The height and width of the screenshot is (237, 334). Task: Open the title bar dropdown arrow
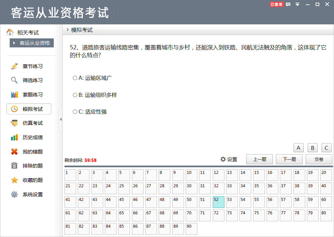click(297, 5)
